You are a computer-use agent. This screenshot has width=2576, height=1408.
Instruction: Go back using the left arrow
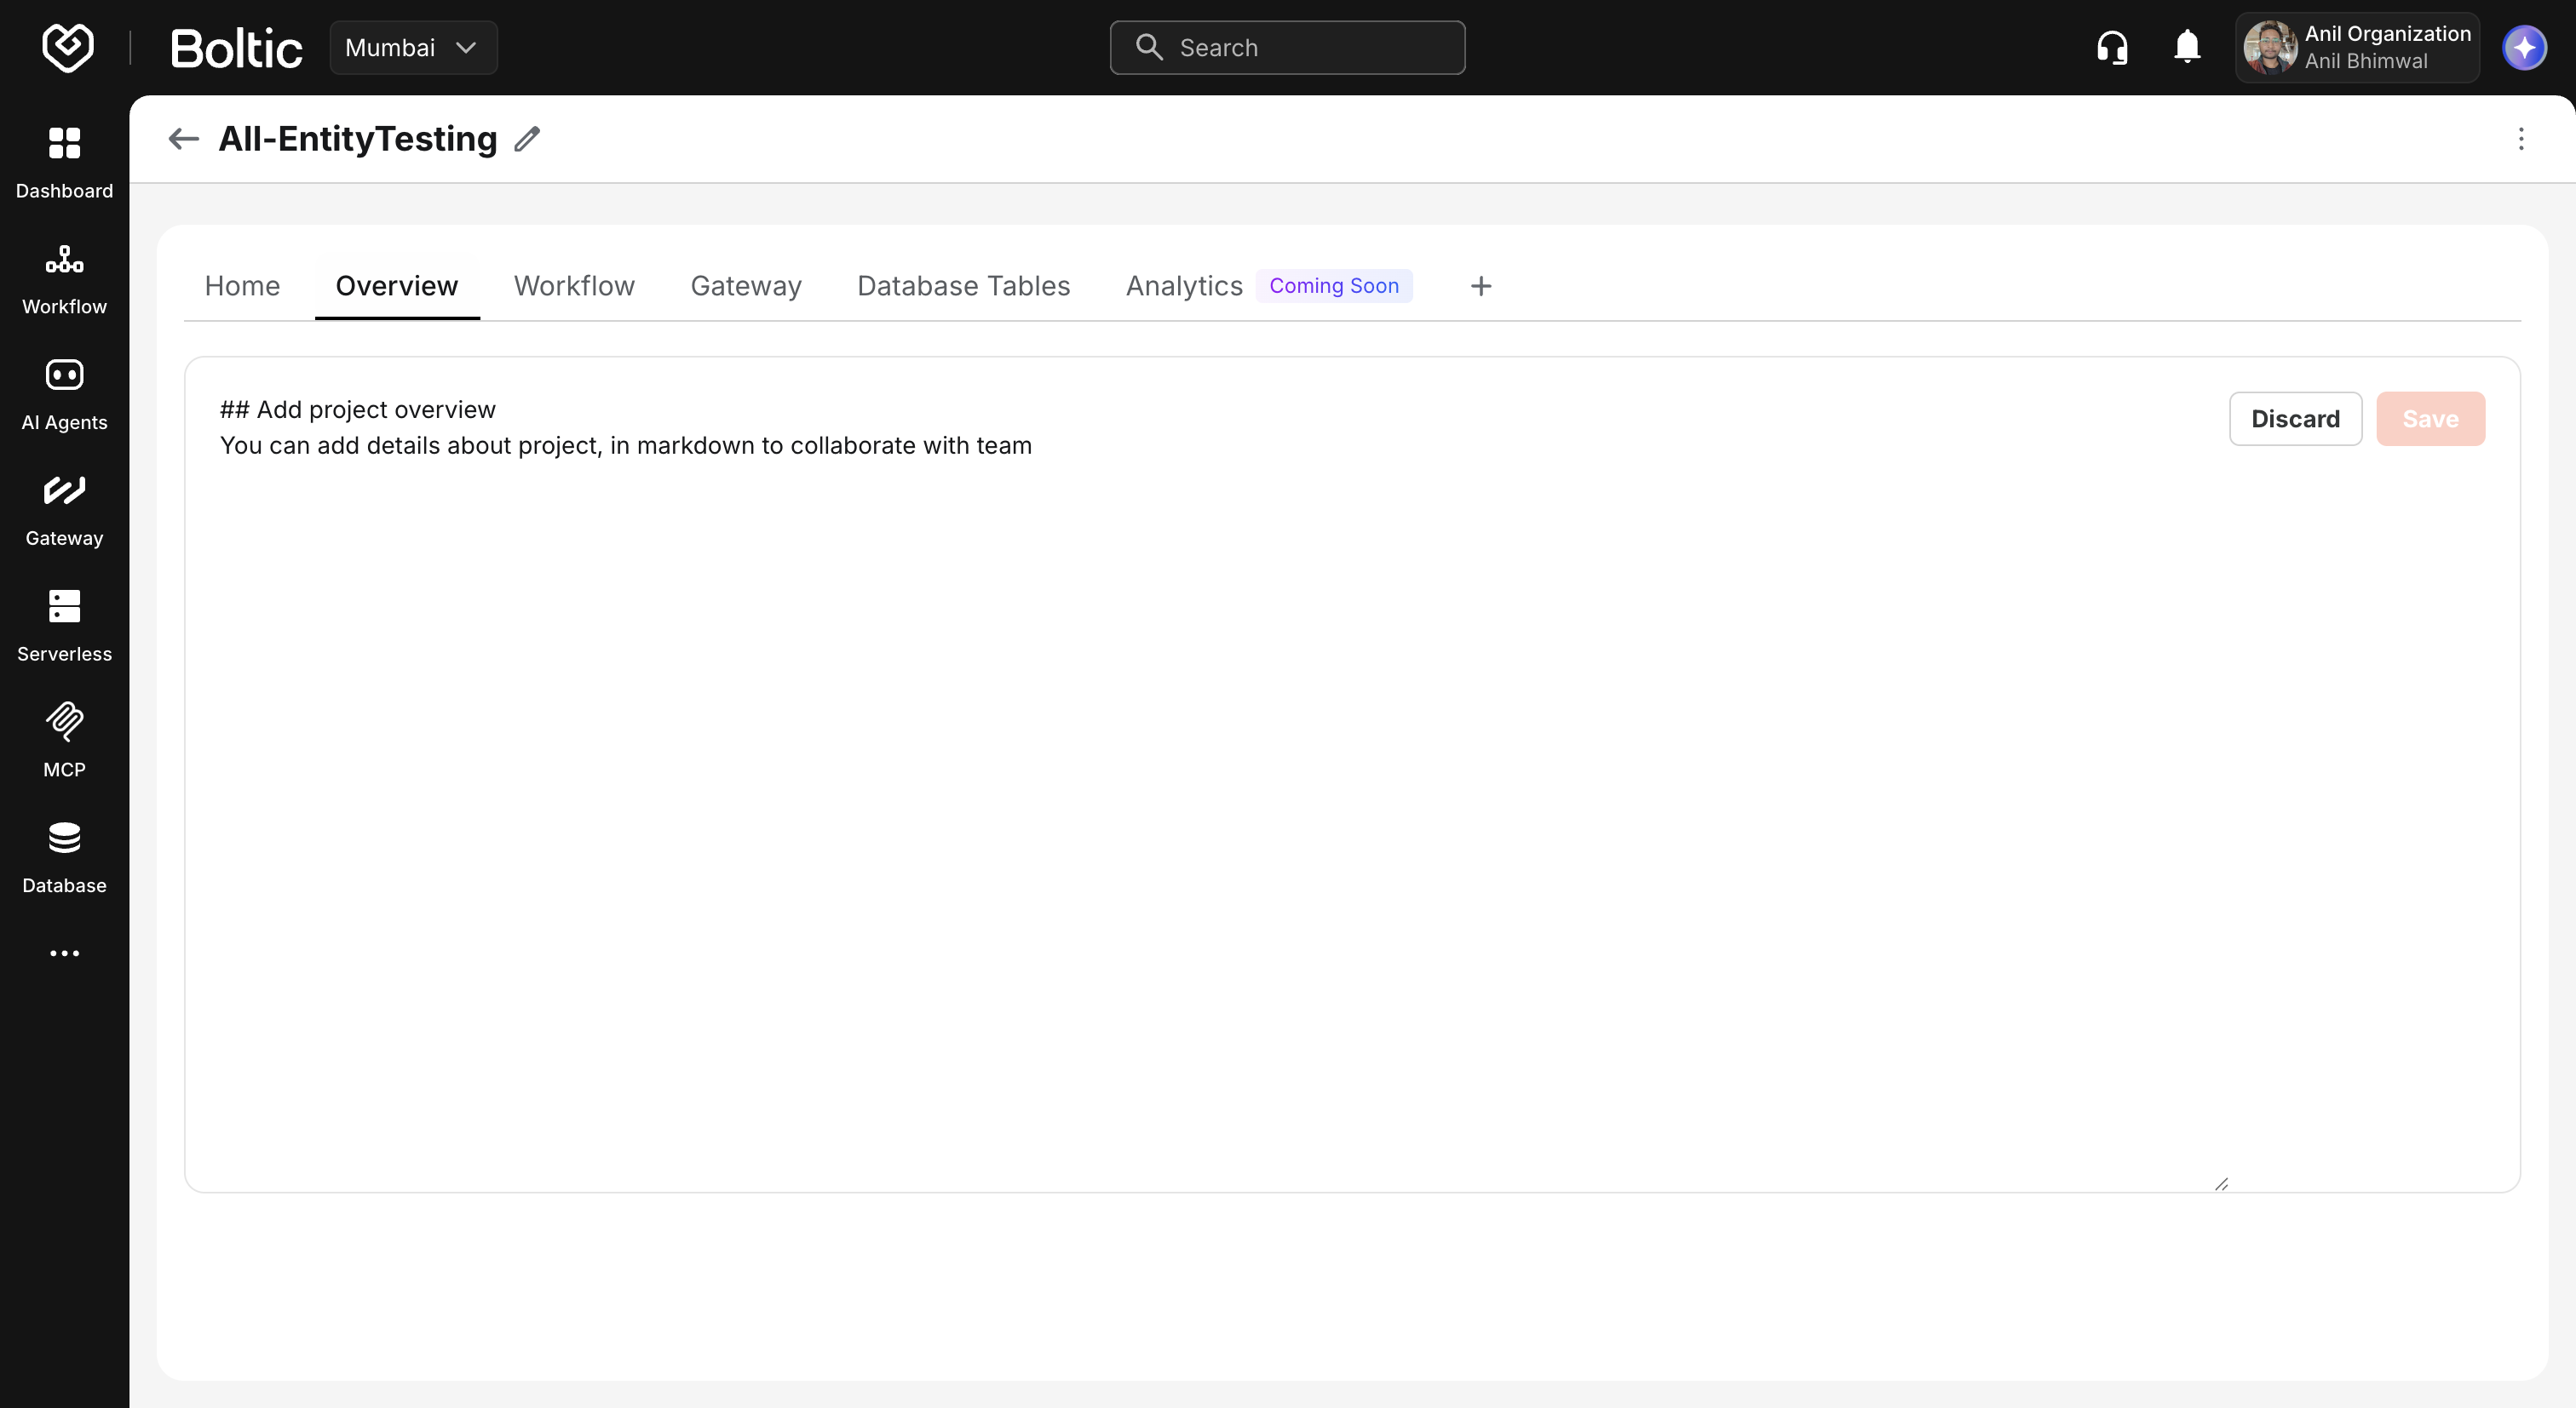[184, 139]
